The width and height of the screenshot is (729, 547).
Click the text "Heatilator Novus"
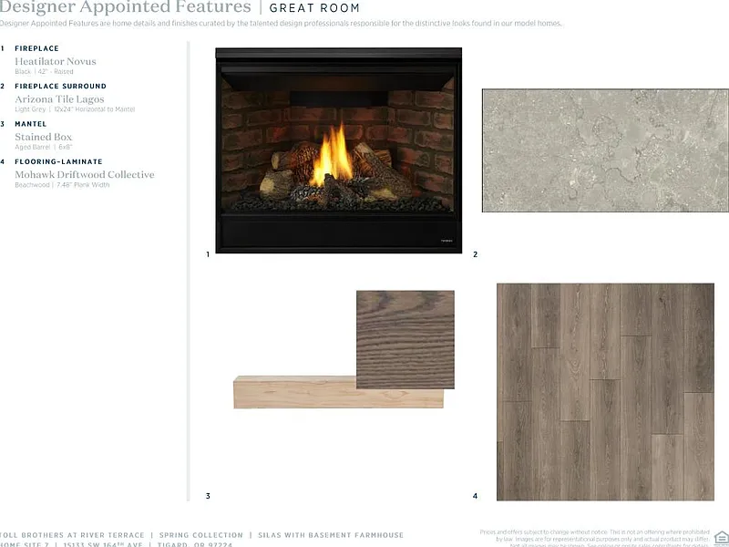[56, 61]
